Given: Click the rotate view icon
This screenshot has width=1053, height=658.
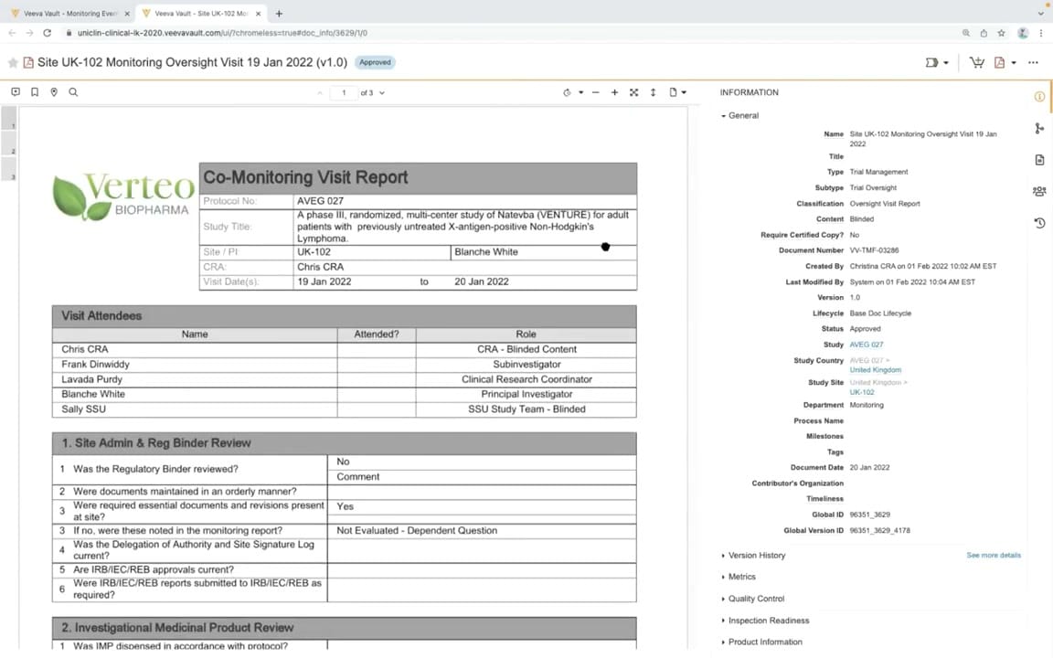Looking at the screenshot, I should tap(567, 92).
